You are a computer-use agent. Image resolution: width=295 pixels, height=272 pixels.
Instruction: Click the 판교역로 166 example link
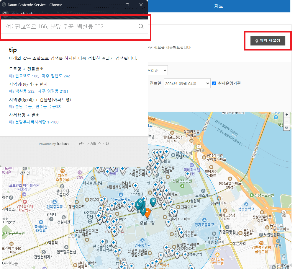[x=24, y=76]
